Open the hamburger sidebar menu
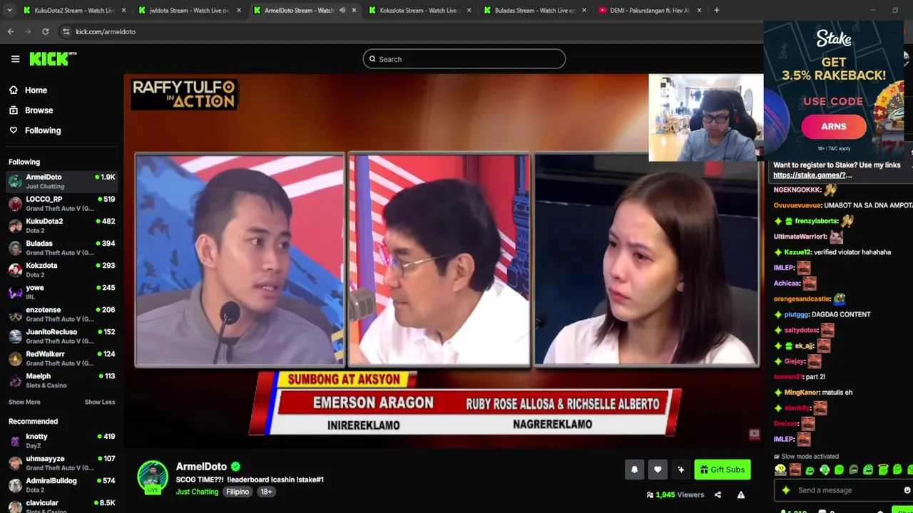This screenshot has width=913, height=513. coord(15,59)
